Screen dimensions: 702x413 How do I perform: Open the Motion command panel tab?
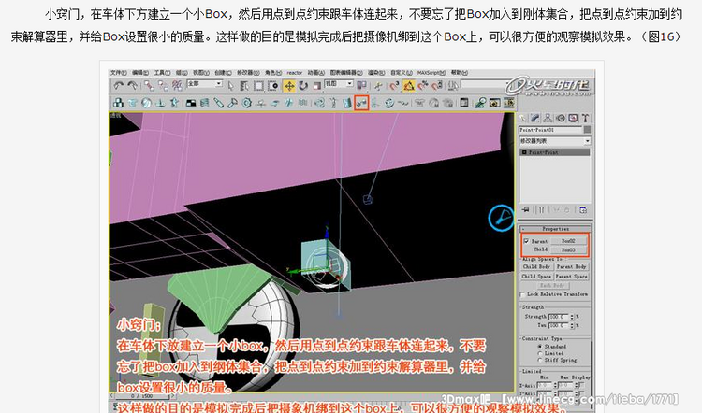tap(561, 118)
